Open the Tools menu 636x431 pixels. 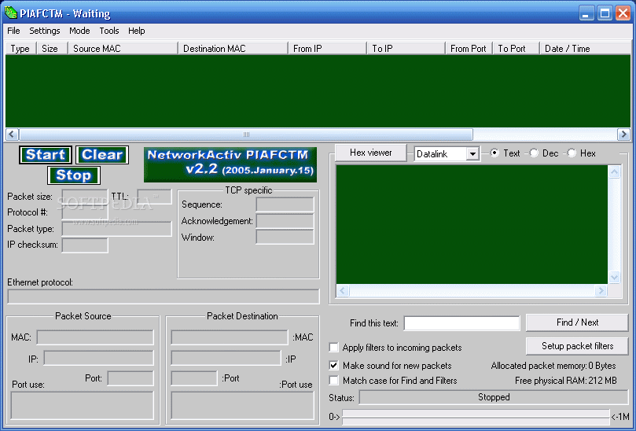109,31
